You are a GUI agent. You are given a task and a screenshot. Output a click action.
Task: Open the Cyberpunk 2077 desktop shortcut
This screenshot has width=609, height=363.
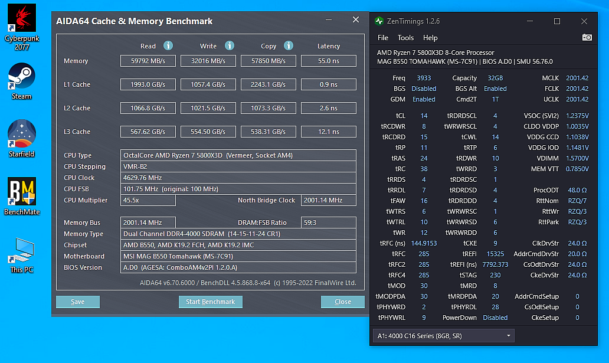click(x=22, y=27)
